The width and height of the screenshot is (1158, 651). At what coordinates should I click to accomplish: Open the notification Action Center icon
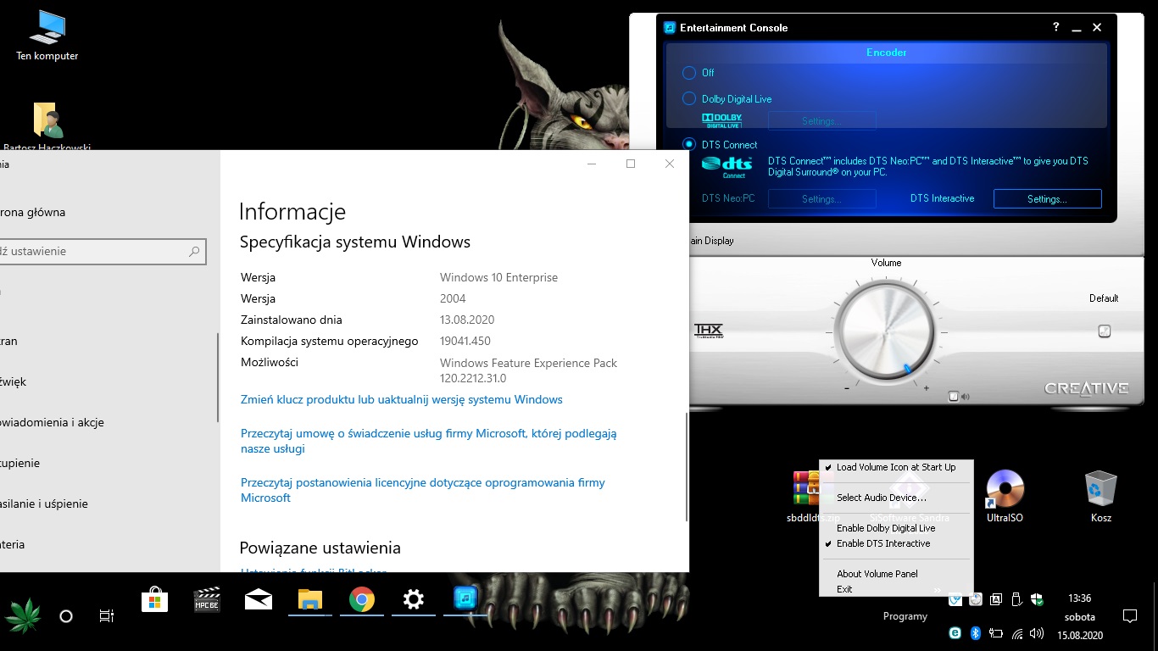[x=1129, y=616]
